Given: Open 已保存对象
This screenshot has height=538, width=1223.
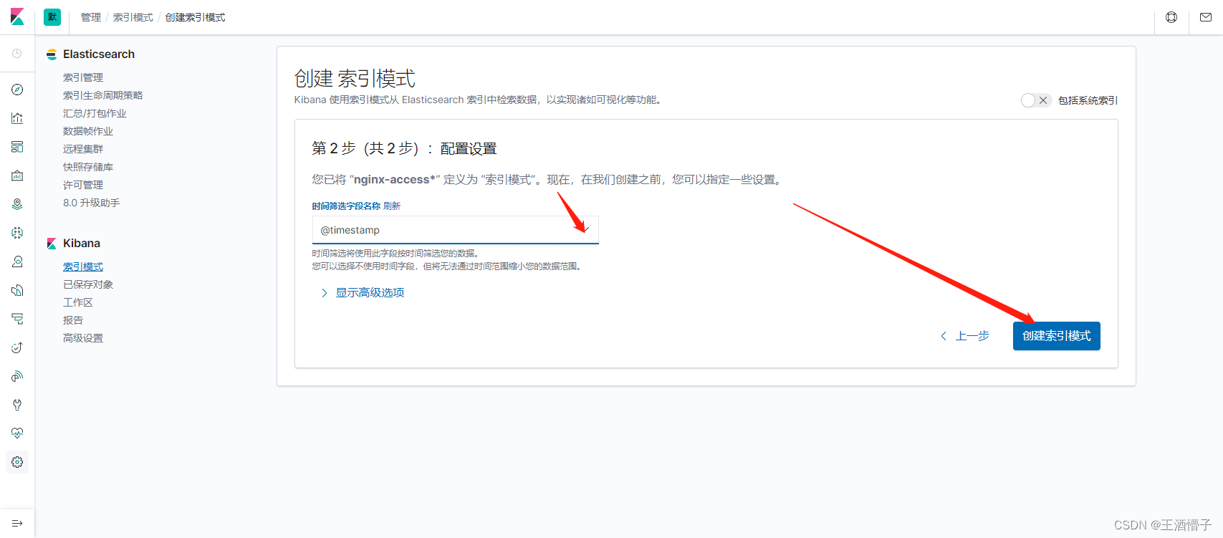Looking at the screenshot, I should (x=88, y=284).
